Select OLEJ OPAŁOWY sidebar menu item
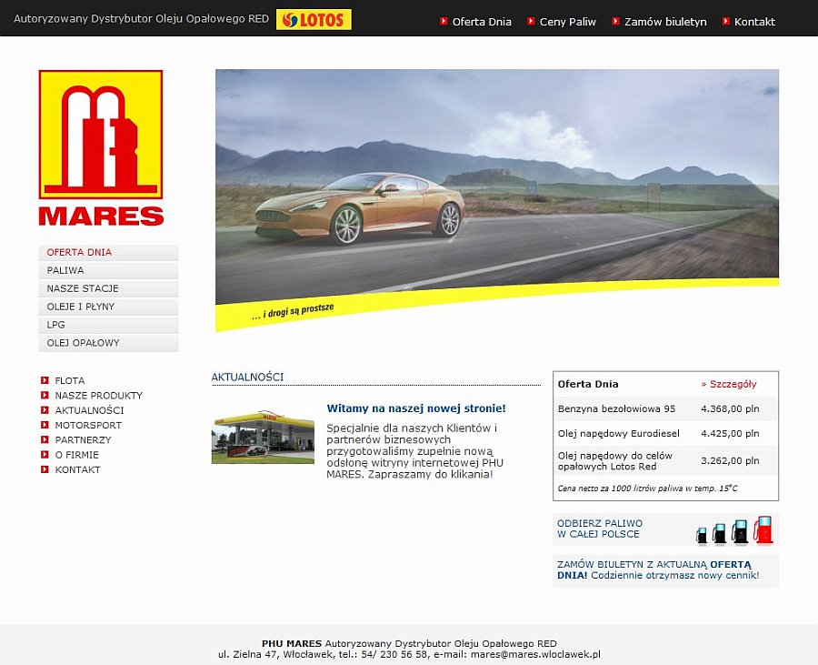This screenshot has height=665, width=818. click(x=108, y=343)
